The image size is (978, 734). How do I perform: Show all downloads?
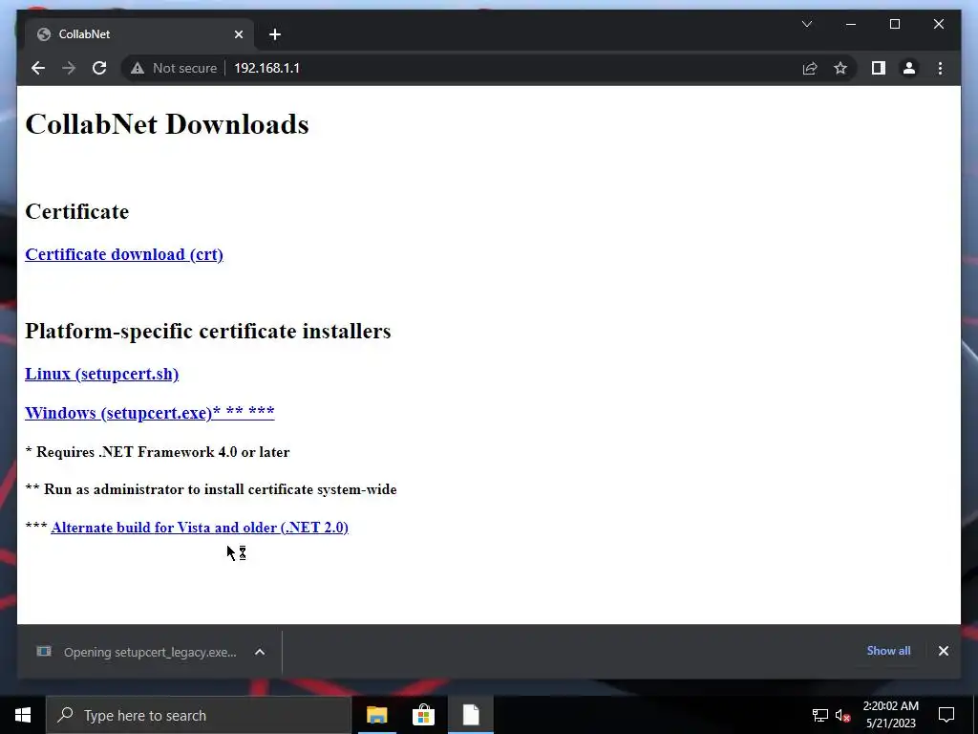tap(888, 651)
